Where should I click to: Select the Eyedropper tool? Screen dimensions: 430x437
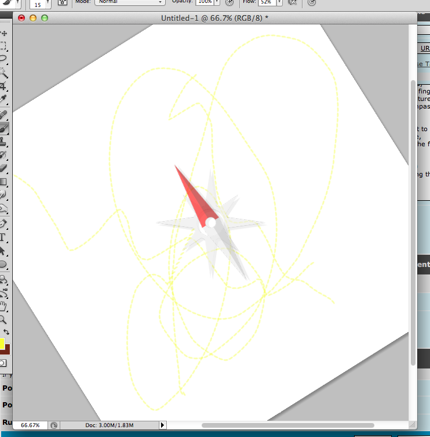point(3,100)
